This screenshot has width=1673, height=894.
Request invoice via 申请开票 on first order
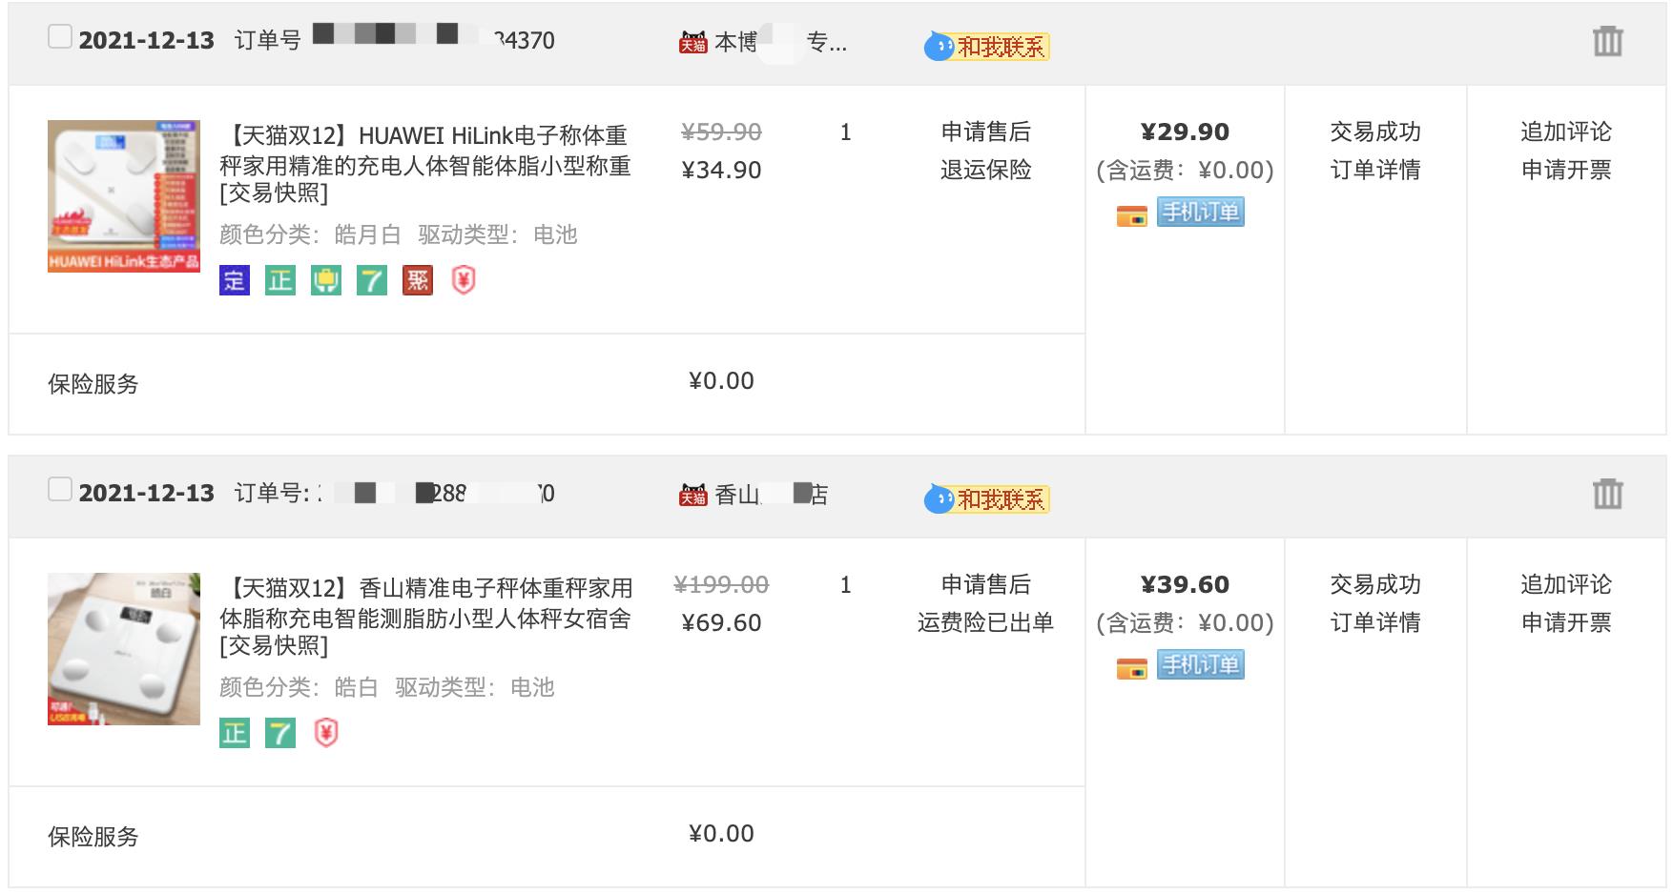1565,170
